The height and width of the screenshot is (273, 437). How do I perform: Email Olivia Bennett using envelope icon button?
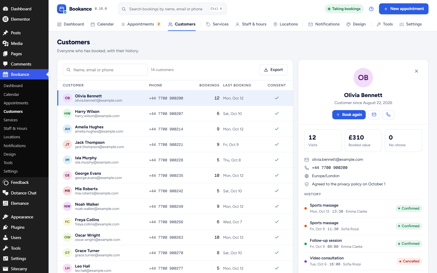click(374, 115)
